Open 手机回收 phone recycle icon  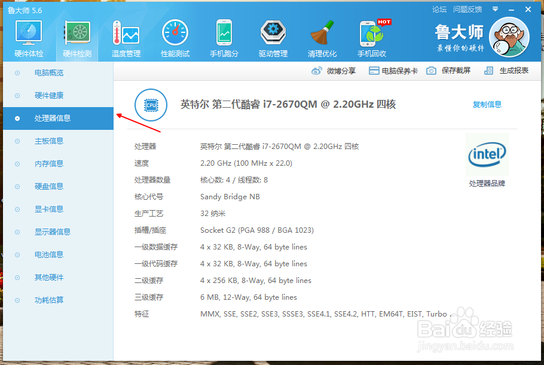pos(372,34)
